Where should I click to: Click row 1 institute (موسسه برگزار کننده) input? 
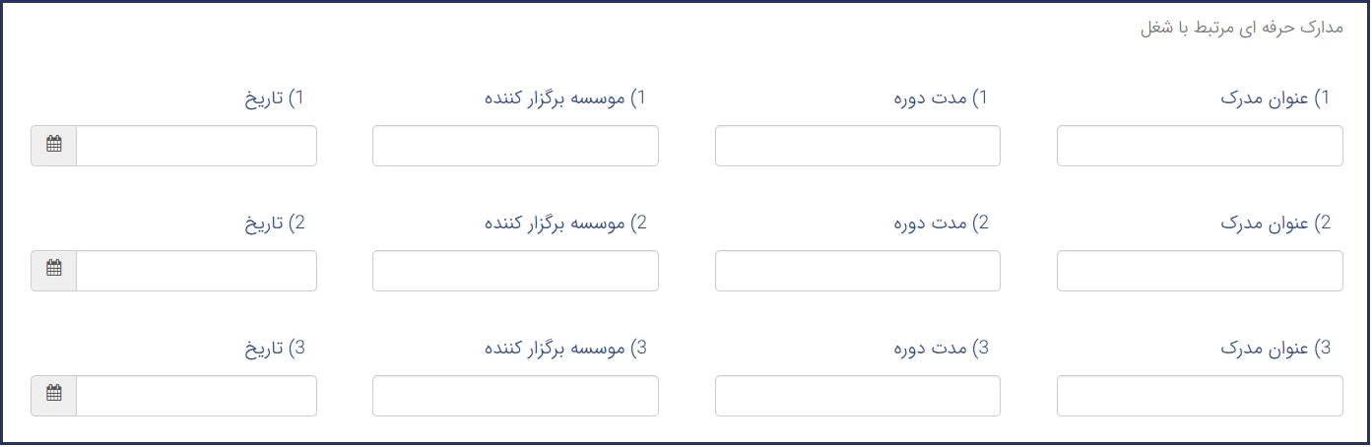515,146
